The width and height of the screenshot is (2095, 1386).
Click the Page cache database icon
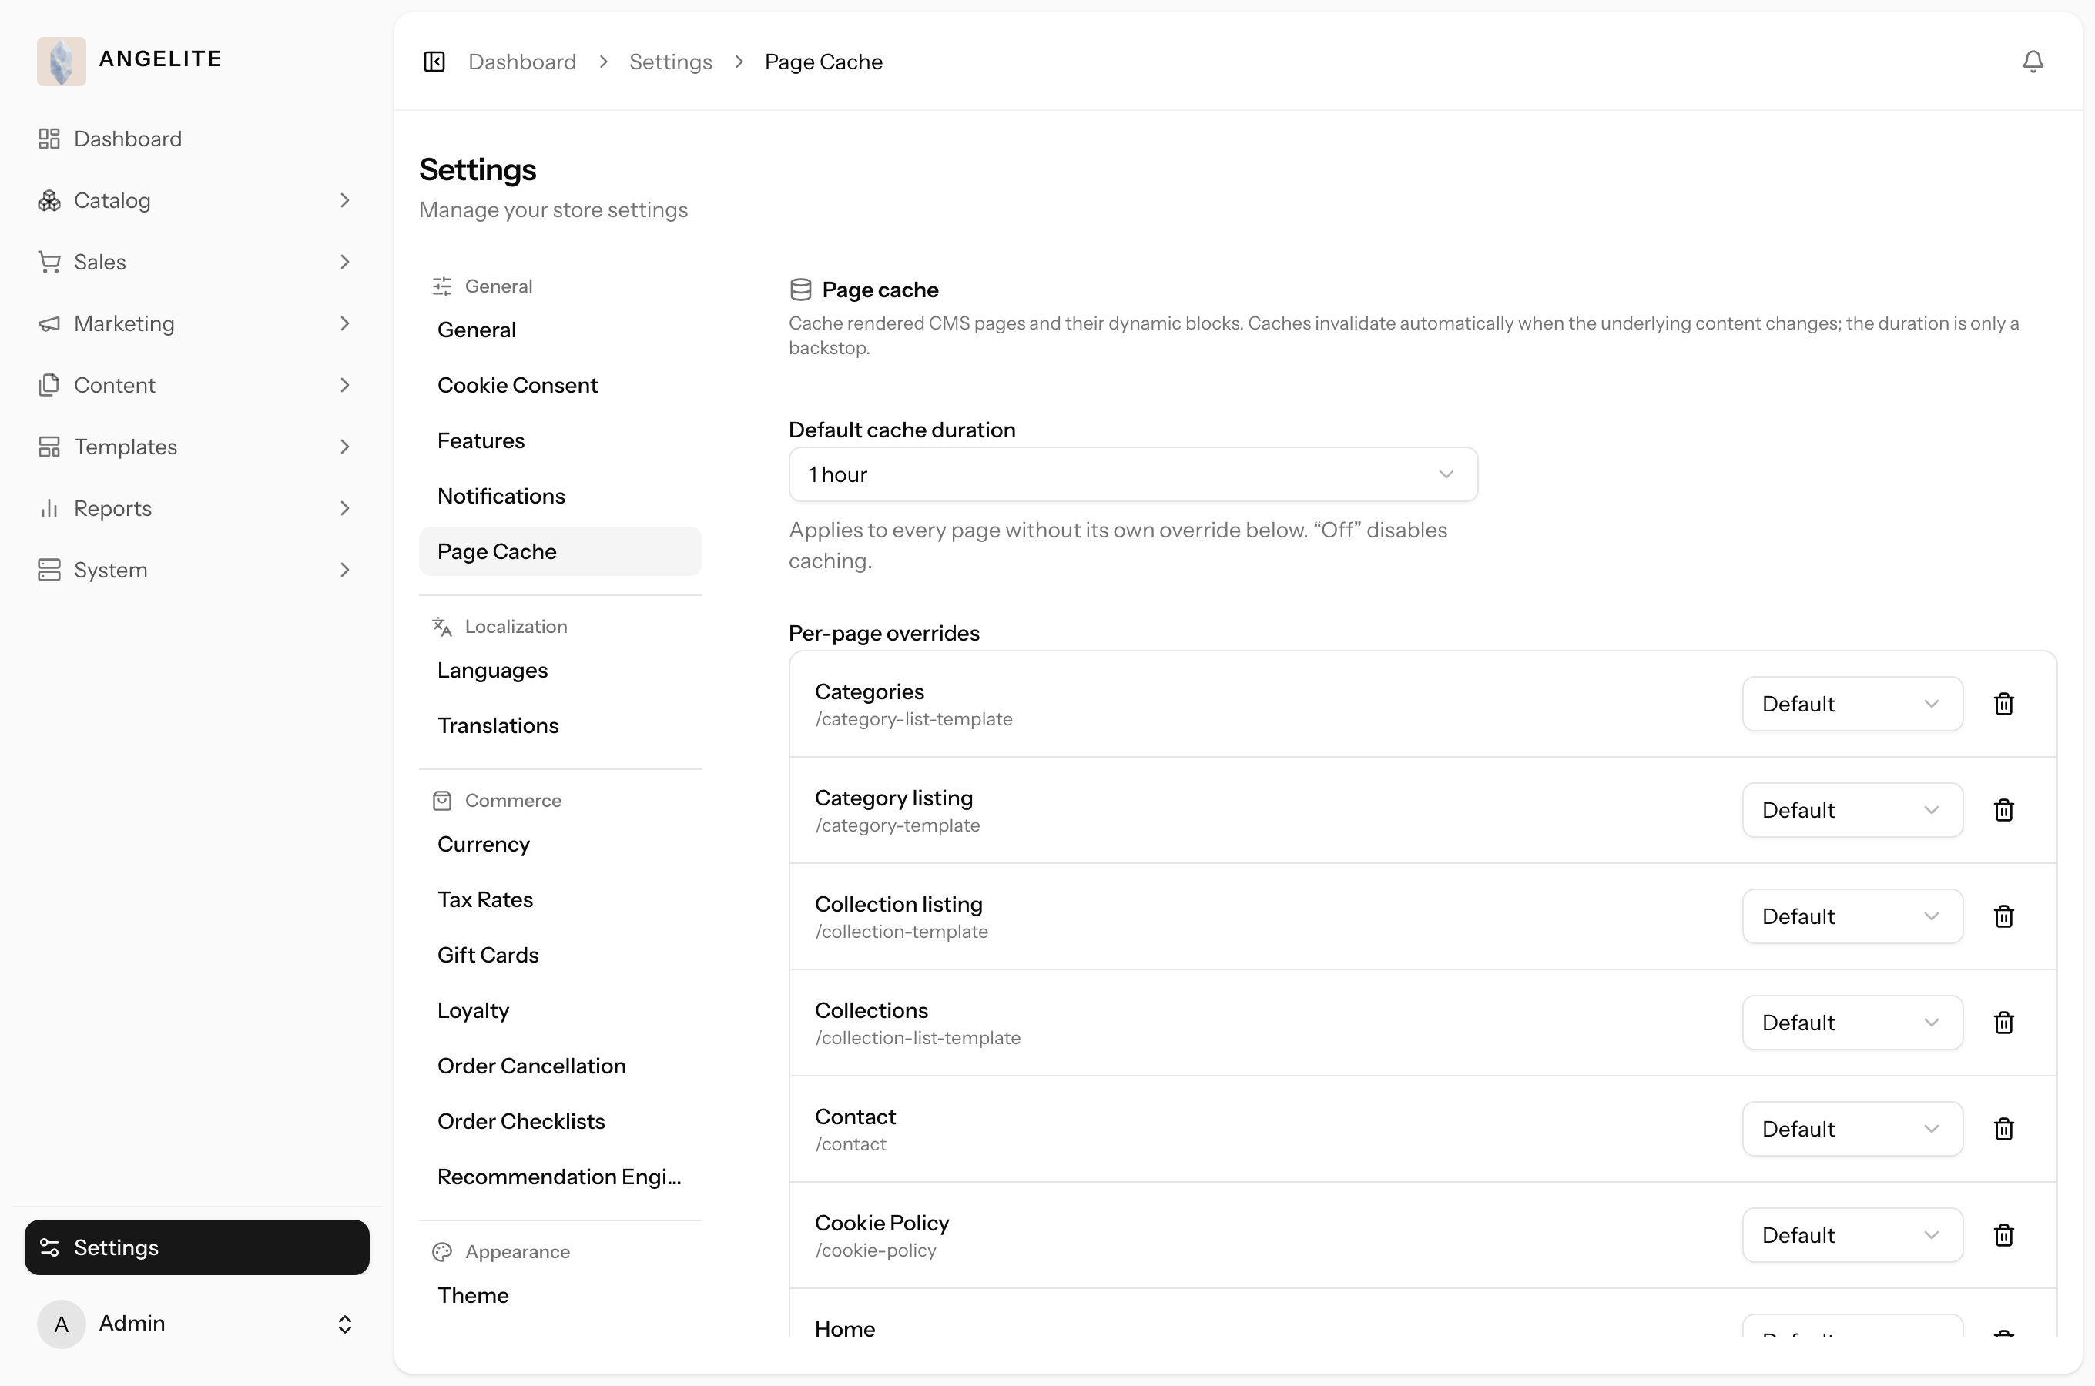tap(800, 290)
